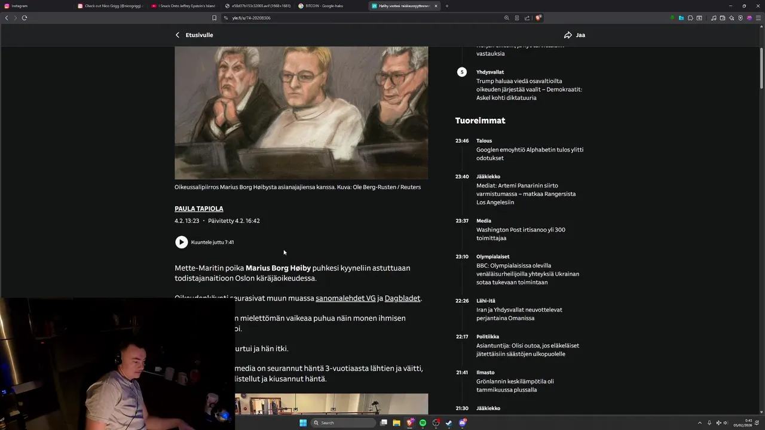Open author link PAULA TAPIOLA
Viewport: 765px width, 430px height.
[x=199, y=208]
